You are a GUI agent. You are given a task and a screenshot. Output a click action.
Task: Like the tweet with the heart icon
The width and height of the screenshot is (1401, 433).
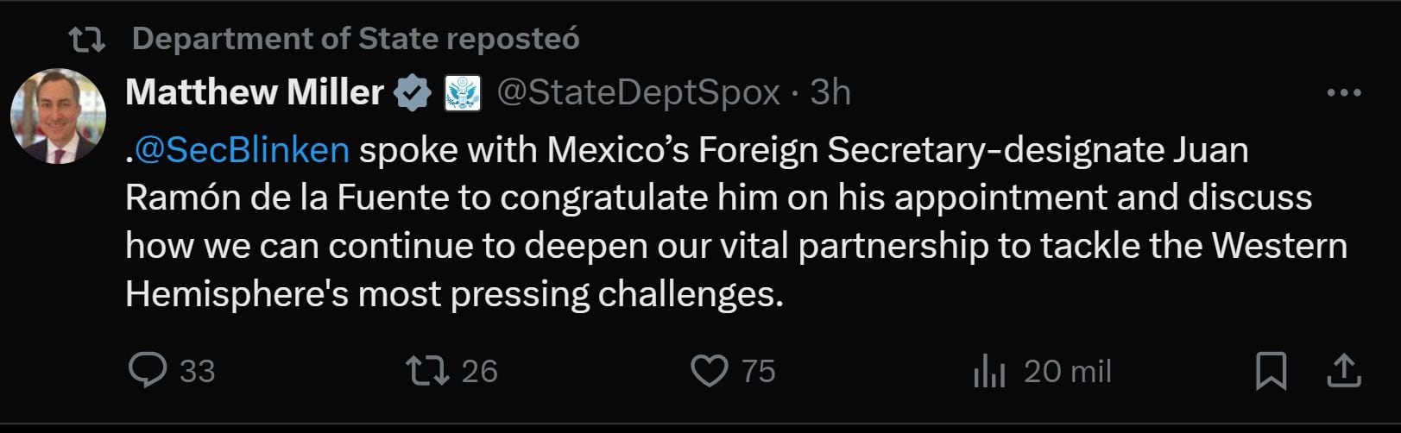710,371
